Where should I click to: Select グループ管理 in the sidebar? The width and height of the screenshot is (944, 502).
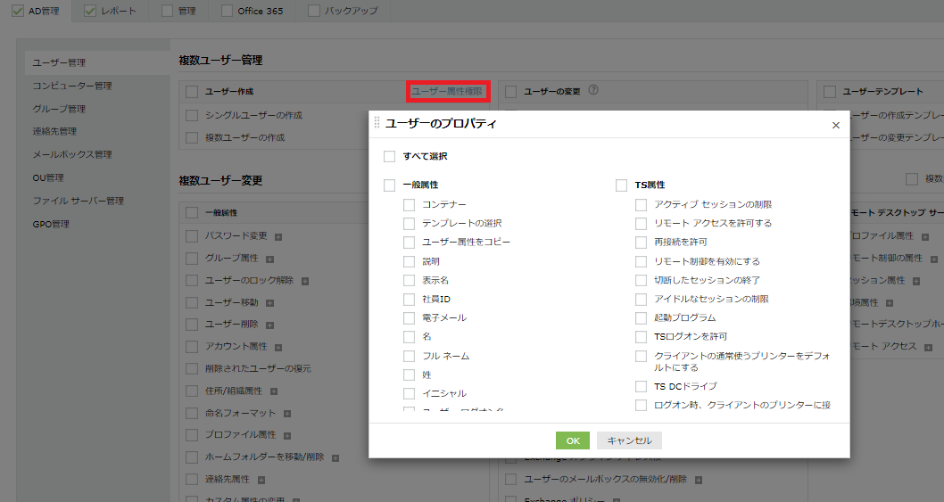tap(59, 109)
